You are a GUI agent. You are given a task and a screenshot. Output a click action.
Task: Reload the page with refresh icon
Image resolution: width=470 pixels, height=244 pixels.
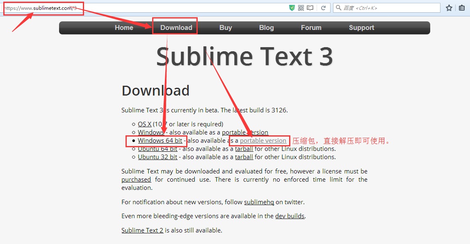click(323, 8)
